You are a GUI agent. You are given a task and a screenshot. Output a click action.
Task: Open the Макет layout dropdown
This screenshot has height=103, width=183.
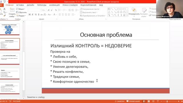point(21,9)
